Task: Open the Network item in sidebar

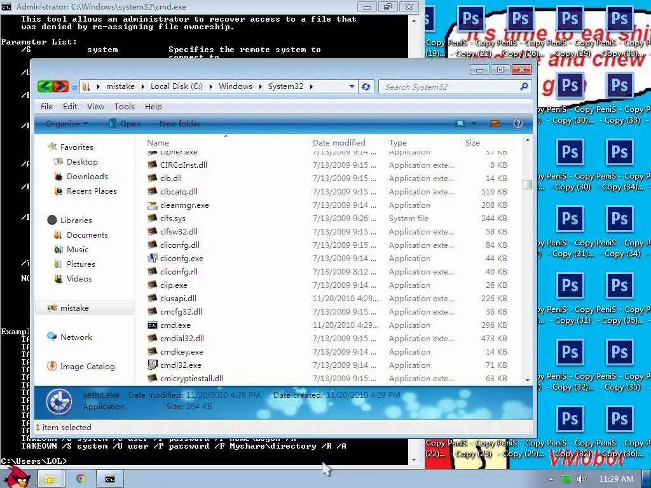Action: click(76, 337)
